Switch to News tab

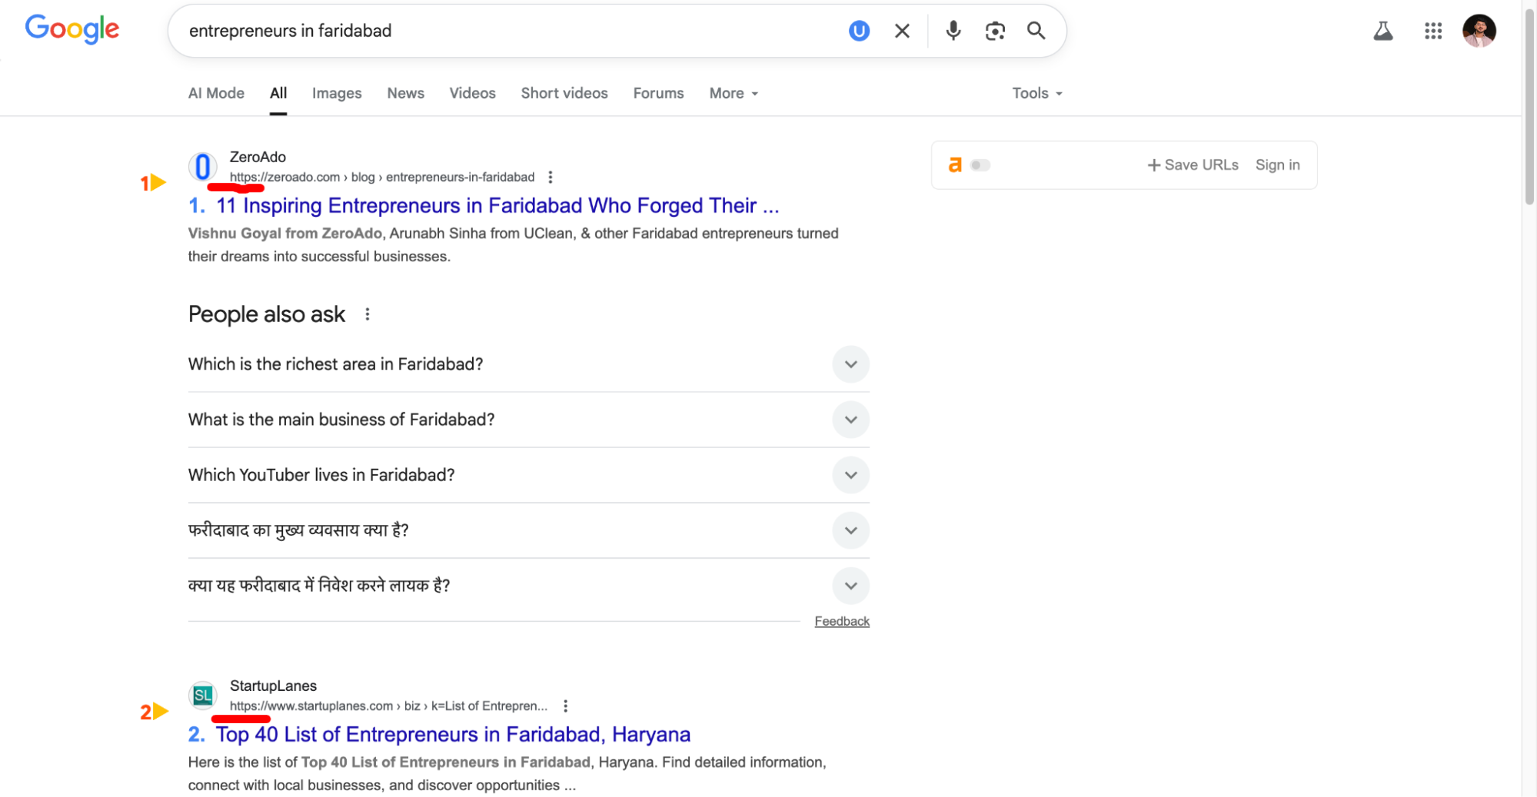tap(405, 93)
